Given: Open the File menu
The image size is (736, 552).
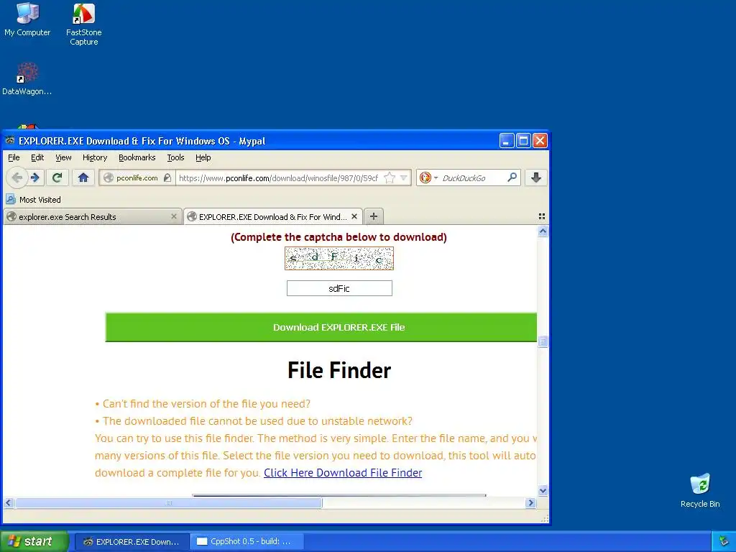Looking at the screenshot, I should (14, 157).
